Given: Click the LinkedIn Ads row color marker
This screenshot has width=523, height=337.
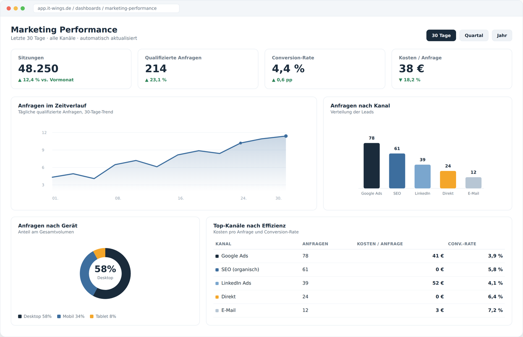Looking at the screenshot, I should [x=217, y=284].
